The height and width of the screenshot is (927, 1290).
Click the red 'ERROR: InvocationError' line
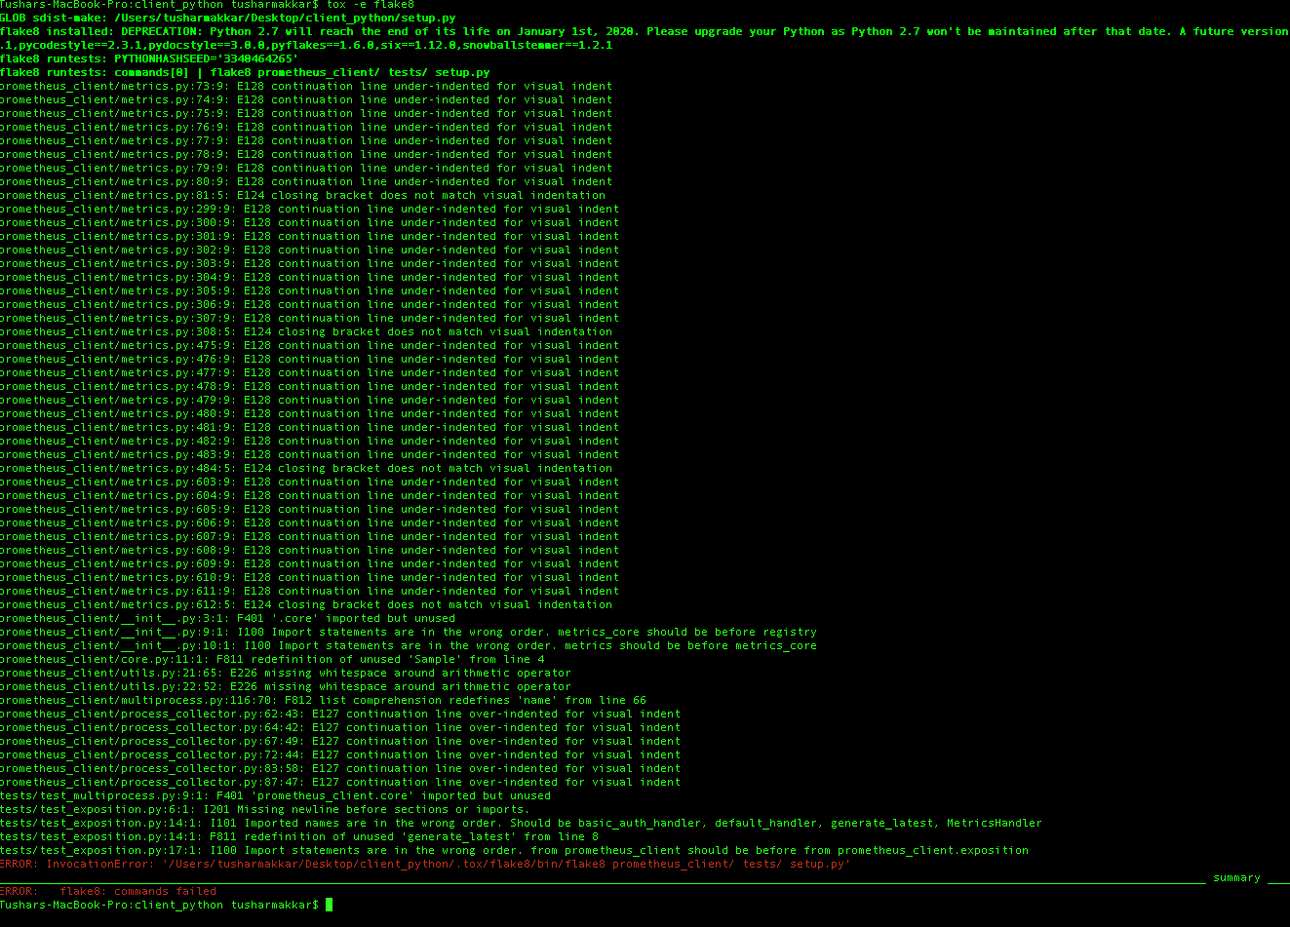[x=425, y=865]
